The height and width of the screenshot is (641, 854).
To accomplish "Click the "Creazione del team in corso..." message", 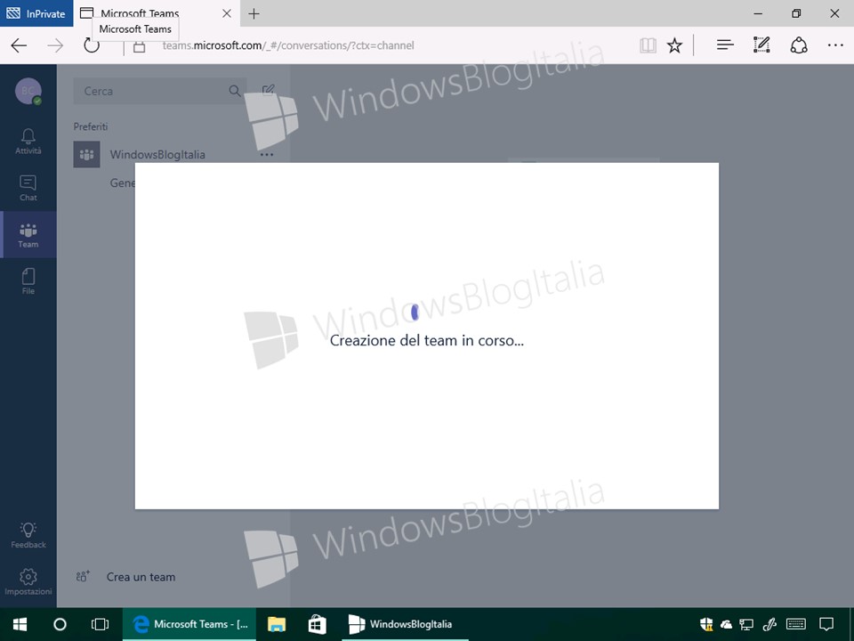I will click(426, 341).
